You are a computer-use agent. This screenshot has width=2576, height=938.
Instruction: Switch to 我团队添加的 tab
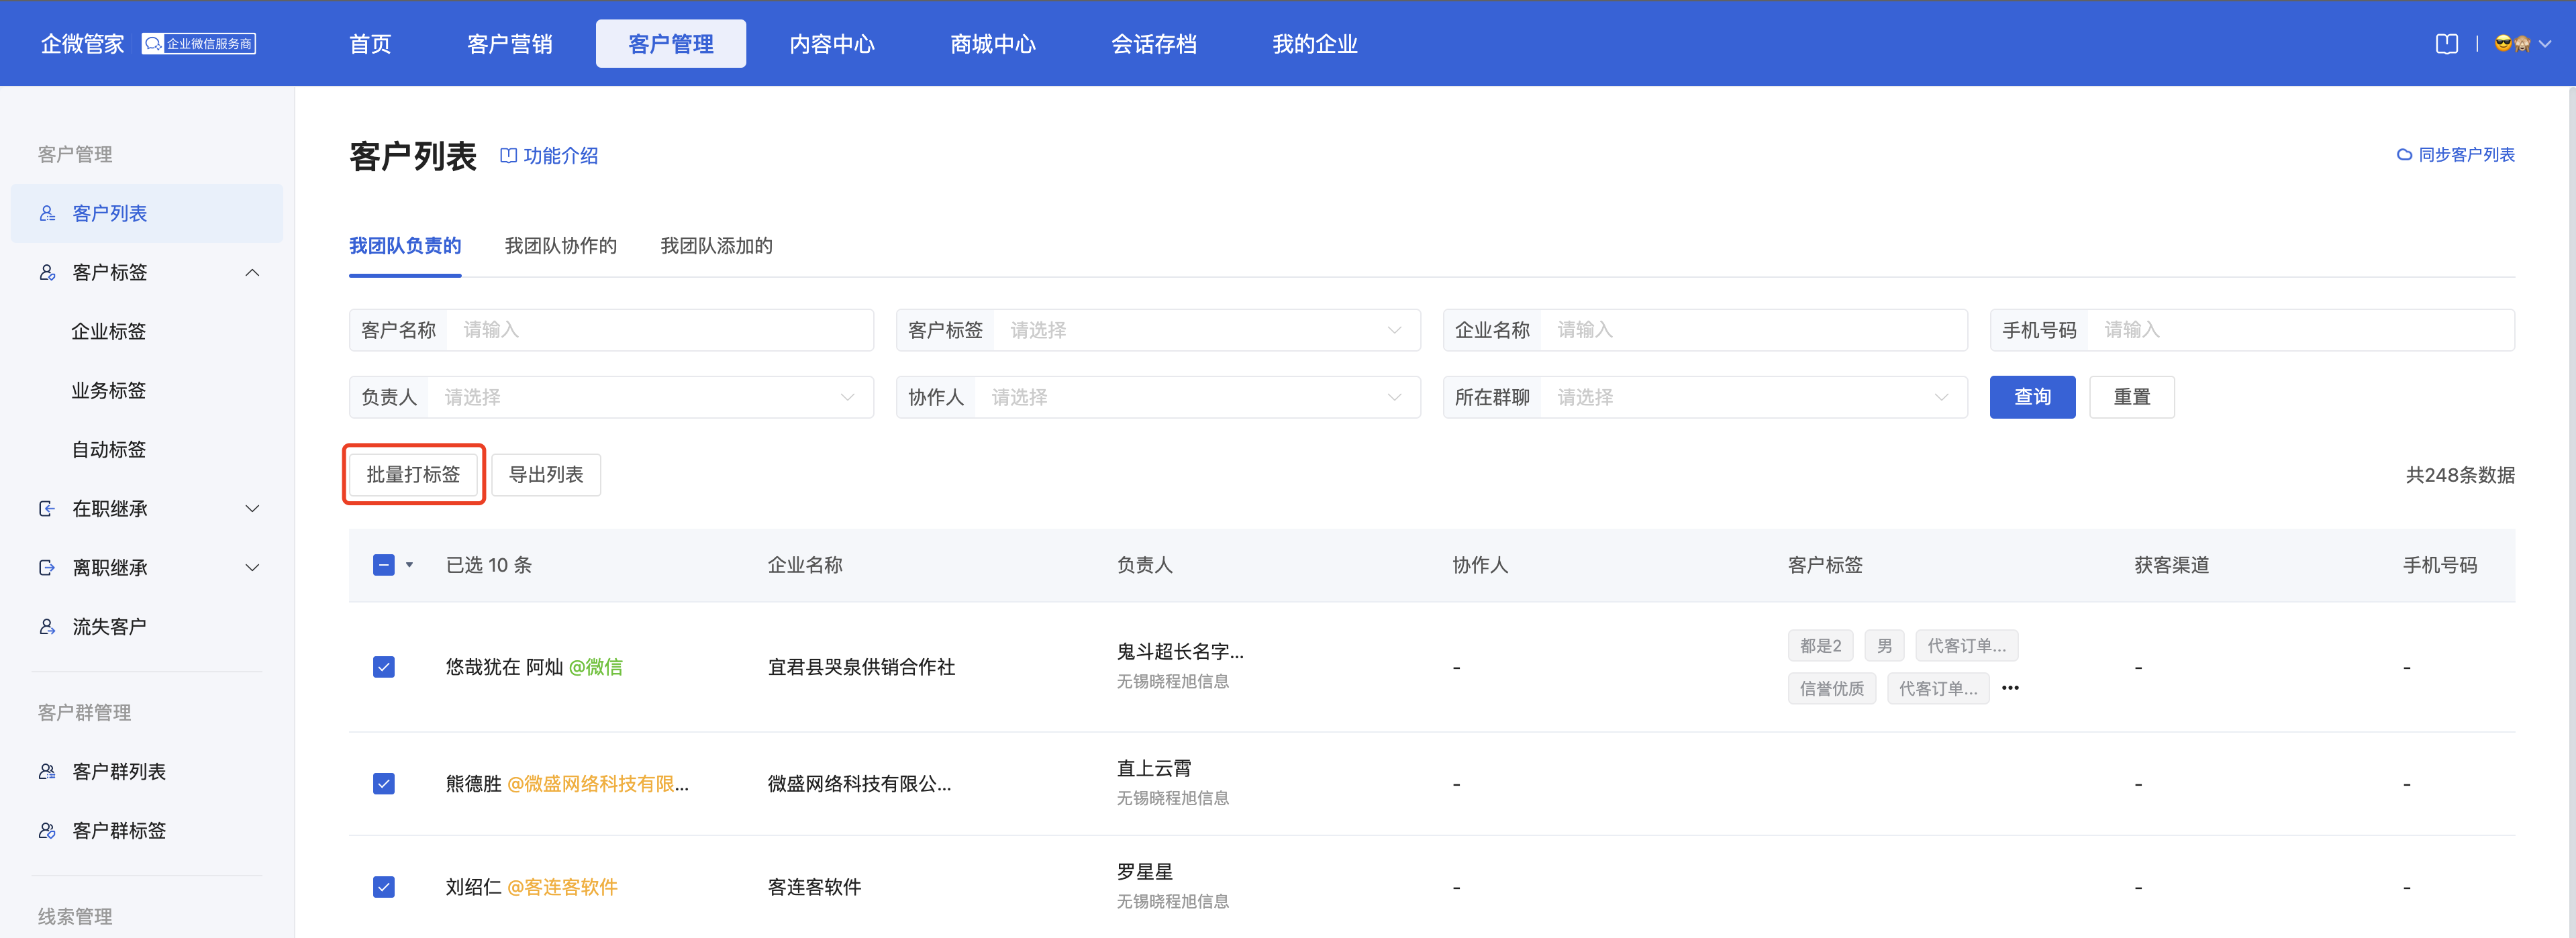coord(717,246)
